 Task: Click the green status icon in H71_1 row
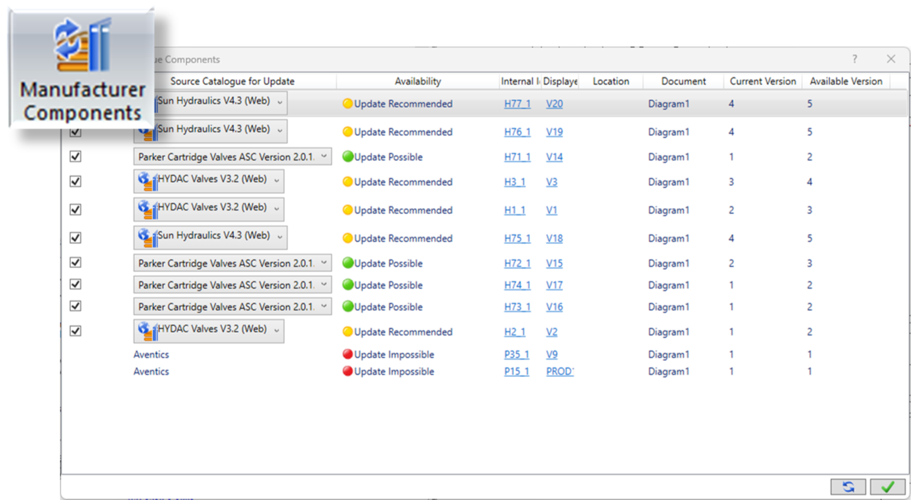[x=347, y=157]
